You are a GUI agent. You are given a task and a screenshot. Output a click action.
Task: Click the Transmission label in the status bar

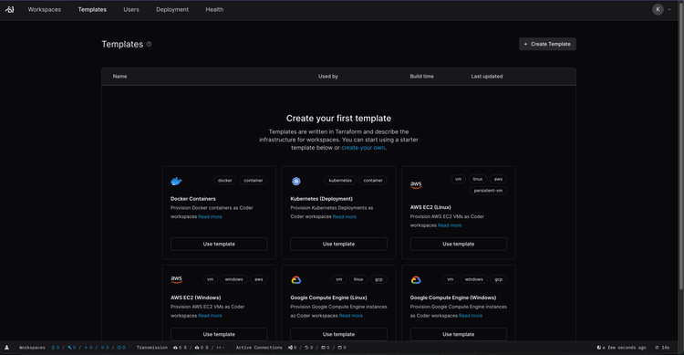point(151,348)
